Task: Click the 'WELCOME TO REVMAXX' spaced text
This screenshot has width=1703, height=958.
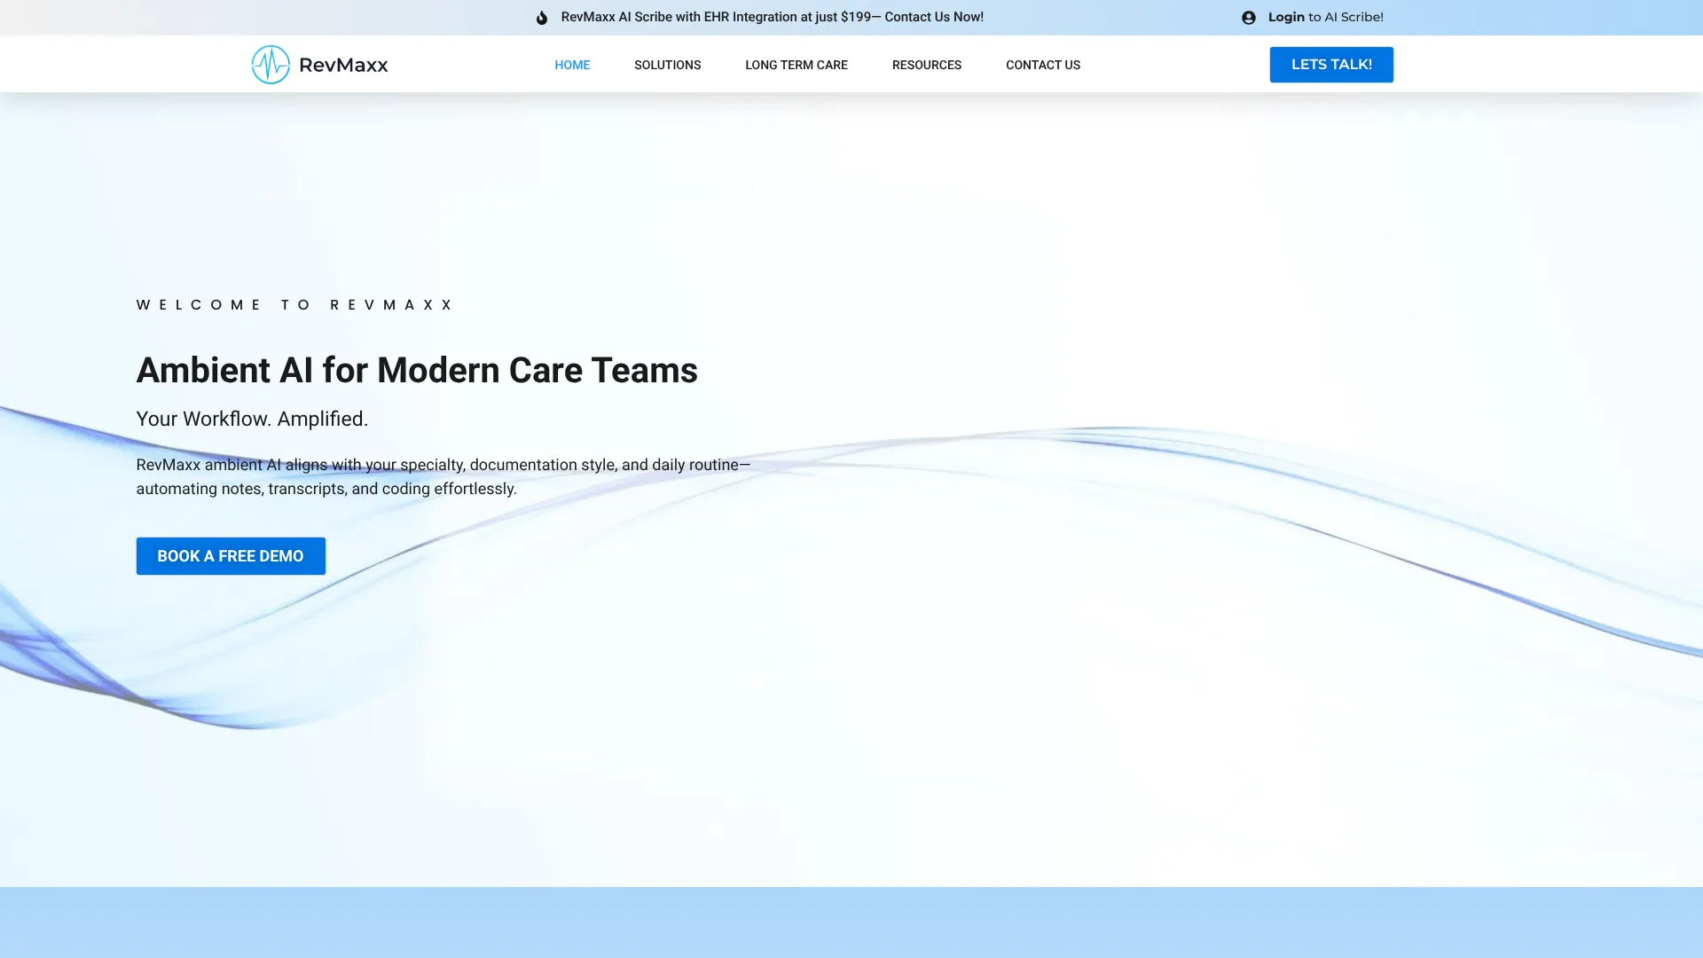Action: click(294, 305)
